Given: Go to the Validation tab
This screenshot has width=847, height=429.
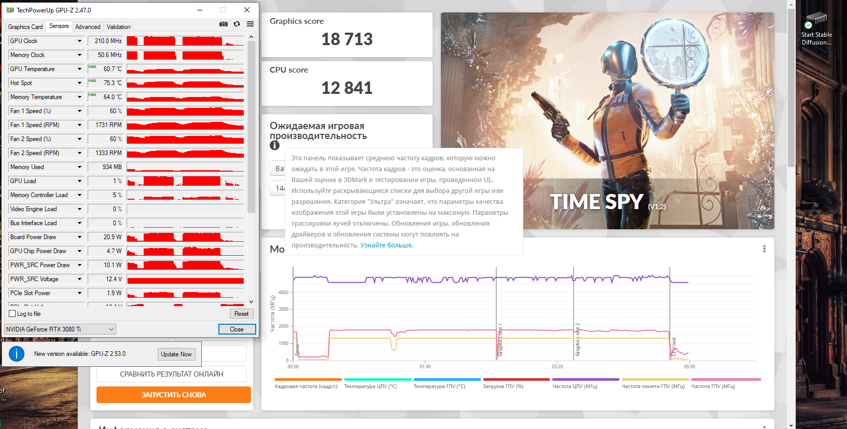Looking at the screenshot, I should point(119,27).
